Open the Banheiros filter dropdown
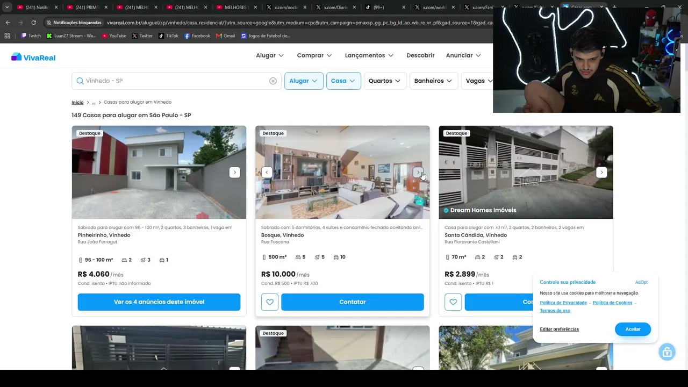The height and width of the screenshot is (387, 688). 433,81
